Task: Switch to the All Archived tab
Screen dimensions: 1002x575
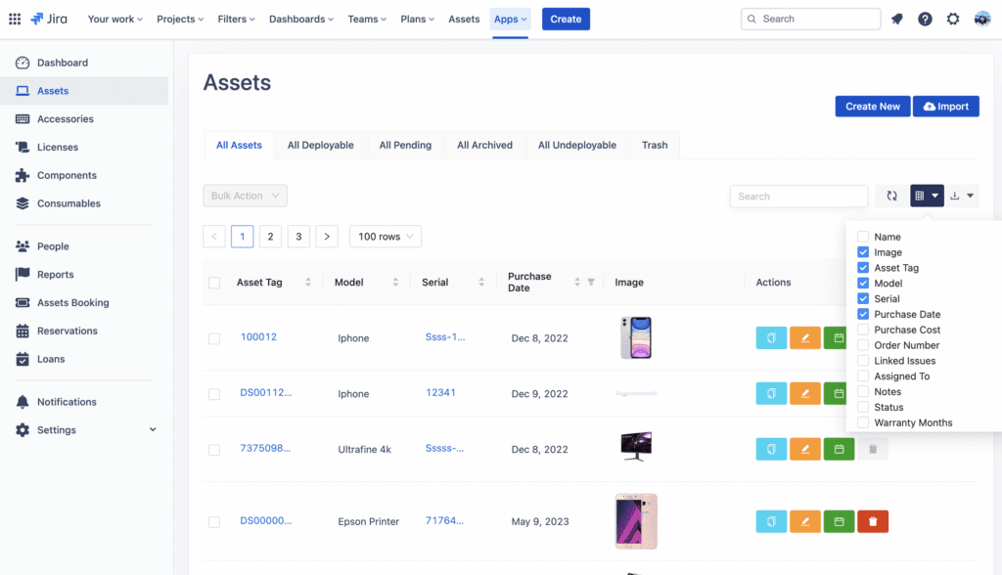Action: pos(483,144)
